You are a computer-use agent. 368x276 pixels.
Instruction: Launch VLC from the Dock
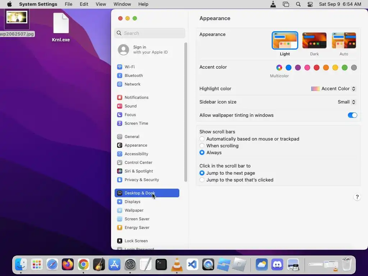177,264
